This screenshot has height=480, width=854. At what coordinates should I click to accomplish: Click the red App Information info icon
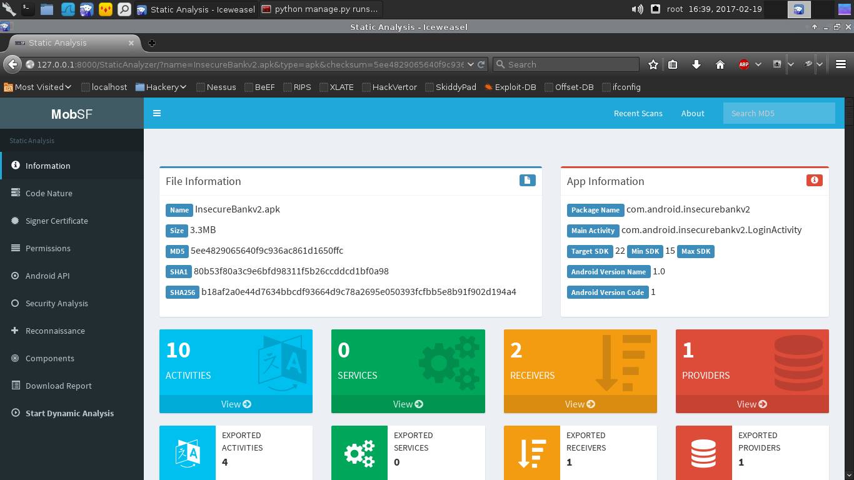(x=814, y=181)
